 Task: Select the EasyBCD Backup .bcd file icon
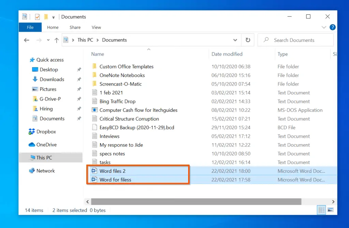pos(94,127)
